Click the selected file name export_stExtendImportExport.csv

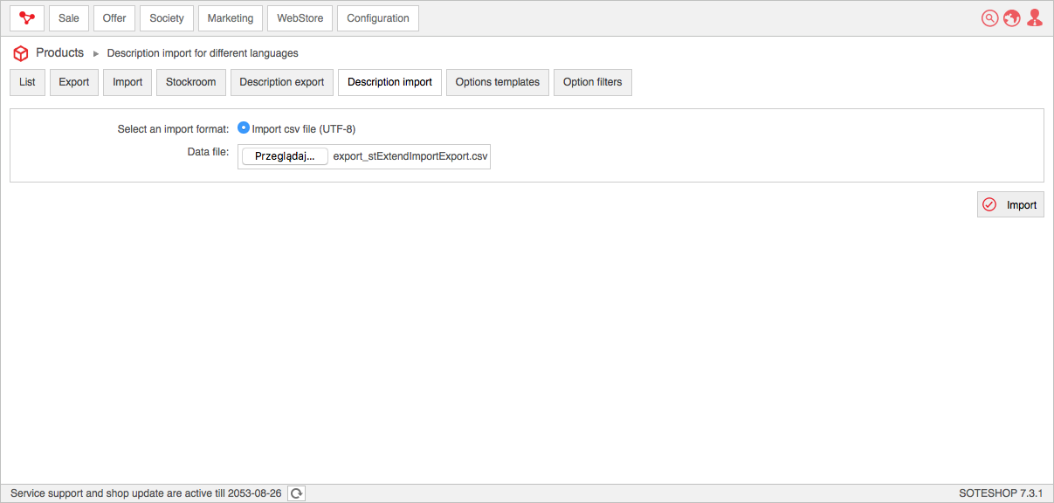(x=410, y=157)
